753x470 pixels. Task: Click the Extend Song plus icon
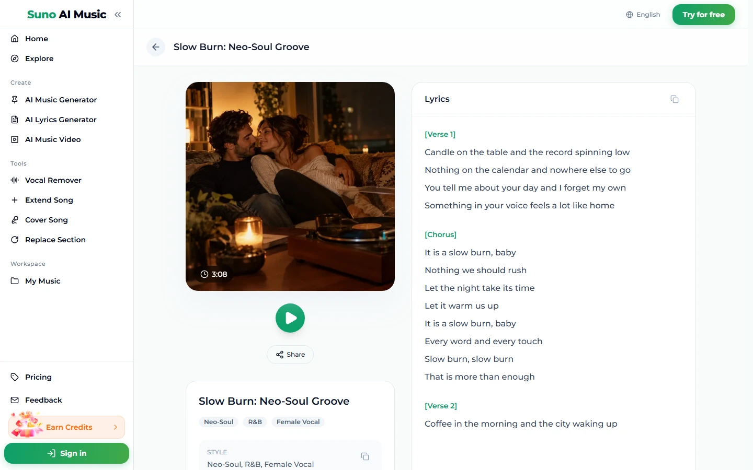pyautogui.click(x=15, y=200)
